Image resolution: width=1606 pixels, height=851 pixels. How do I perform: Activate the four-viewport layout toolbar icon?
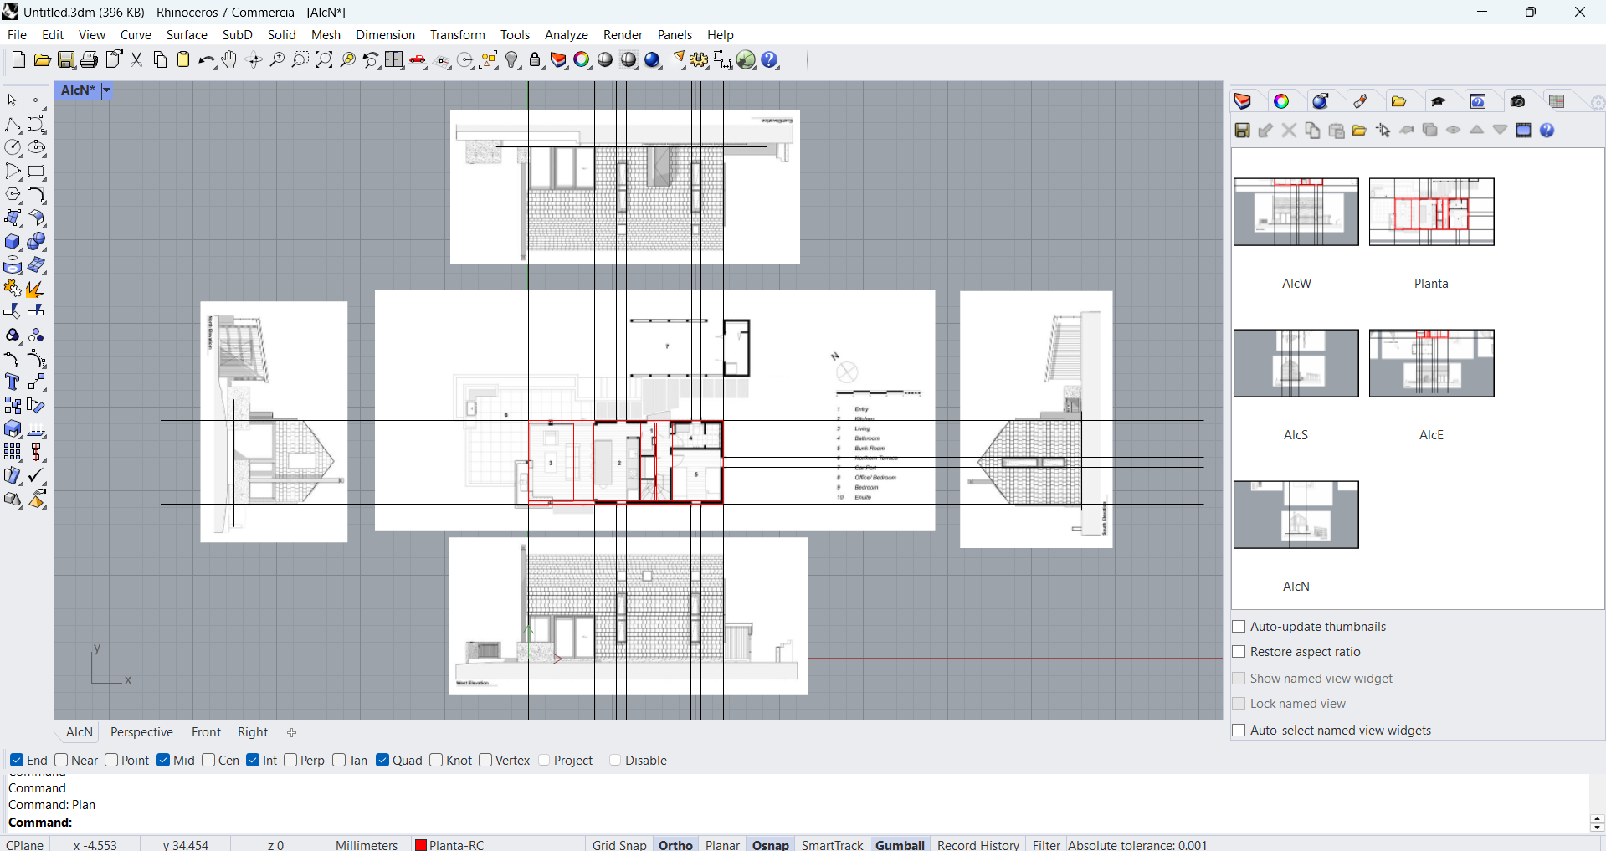click(x=394, y=59)
